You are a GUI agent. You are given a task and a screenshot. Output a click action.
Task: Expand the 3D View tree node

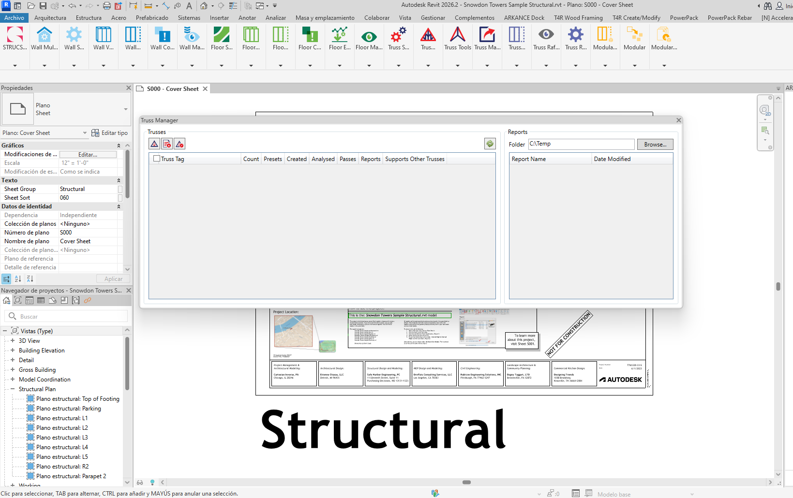[x=13, y=341]
